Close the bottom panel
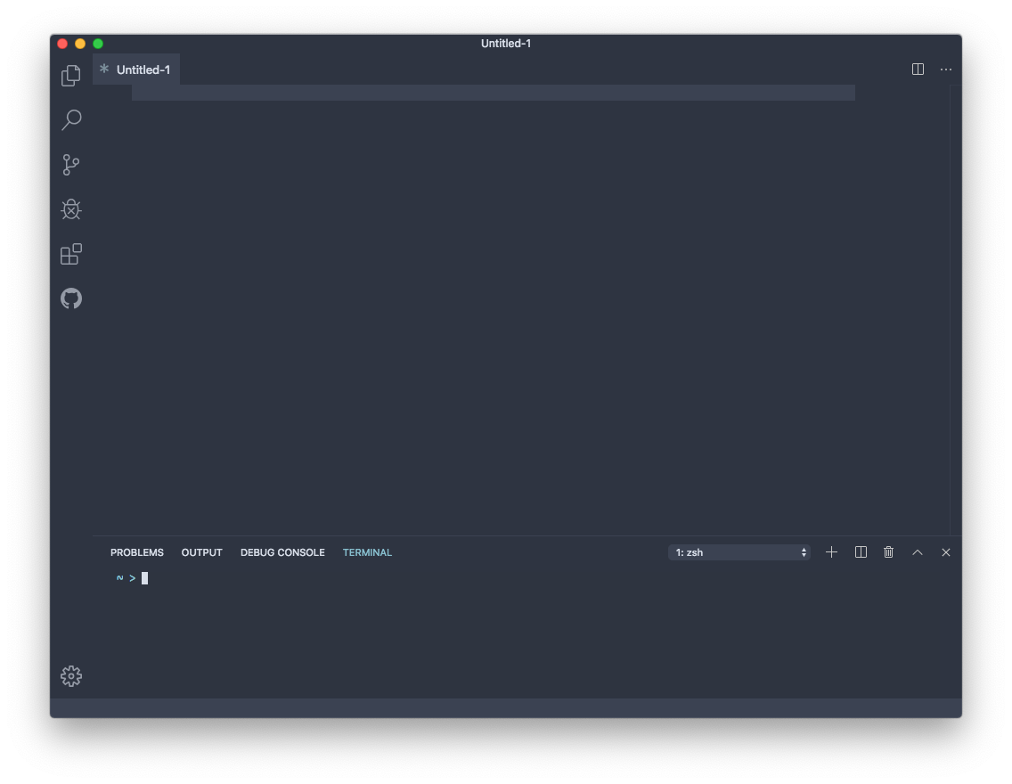This screenshot has width=1012, height=784. pyautogui.click(x=945, y=551)
